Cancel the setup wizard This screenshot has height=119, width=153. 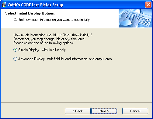pyautogui.click(x=135, y=111)
